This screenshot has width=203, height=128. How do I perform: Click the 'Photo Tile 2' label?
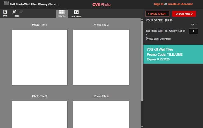point(101,25)
